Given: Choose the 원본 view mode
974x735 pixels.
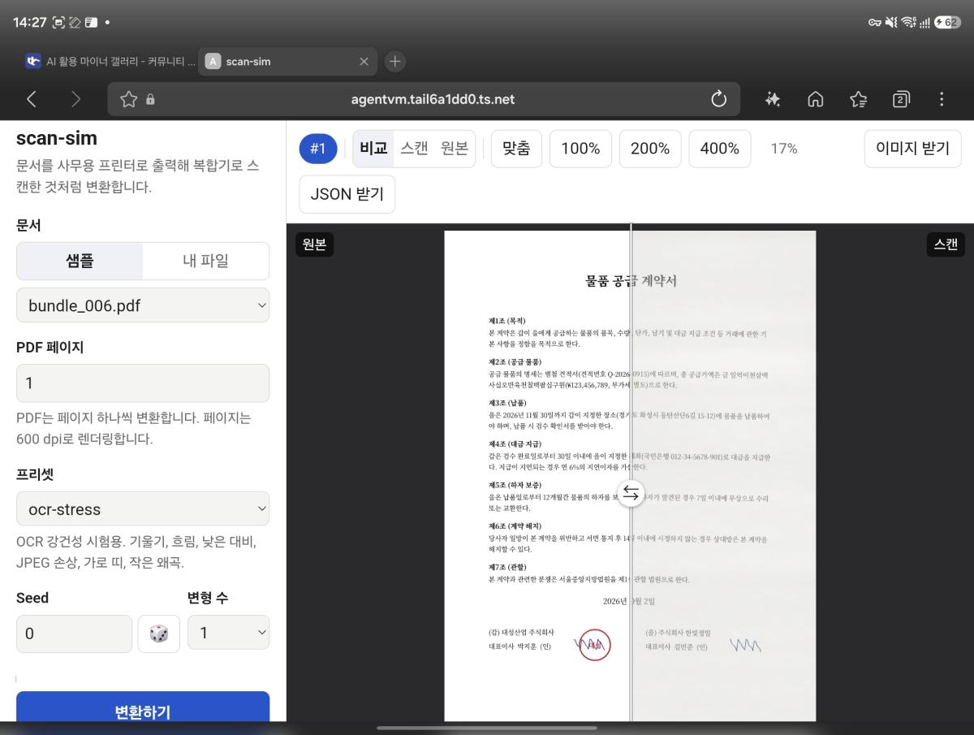Looking at the screenshot, I should (x=455, y=149).
